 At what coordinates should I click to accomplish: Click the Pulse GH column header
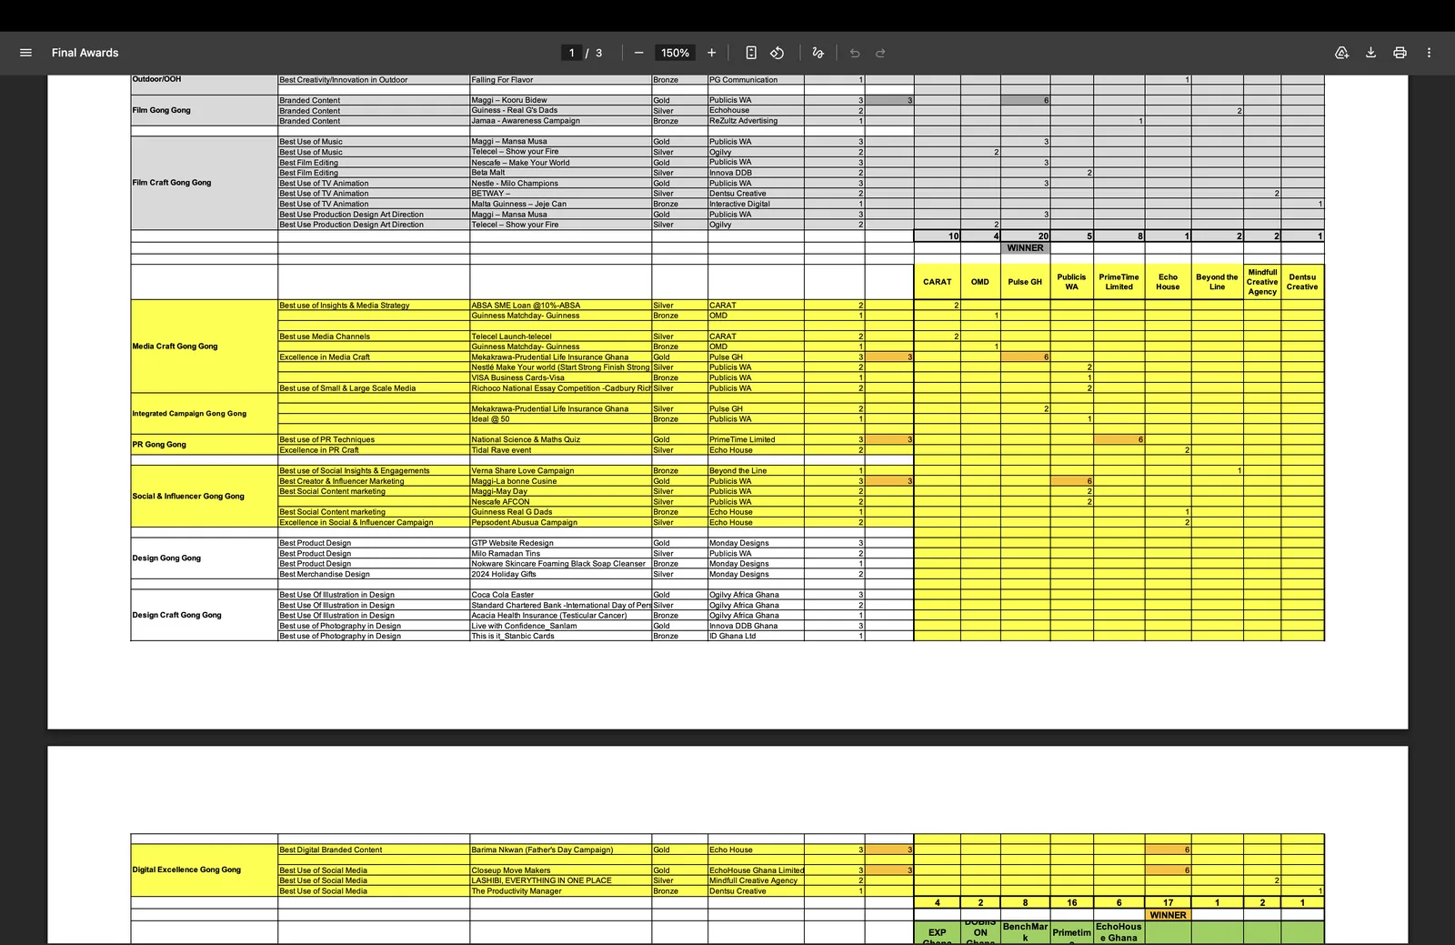click(1025, 282)
